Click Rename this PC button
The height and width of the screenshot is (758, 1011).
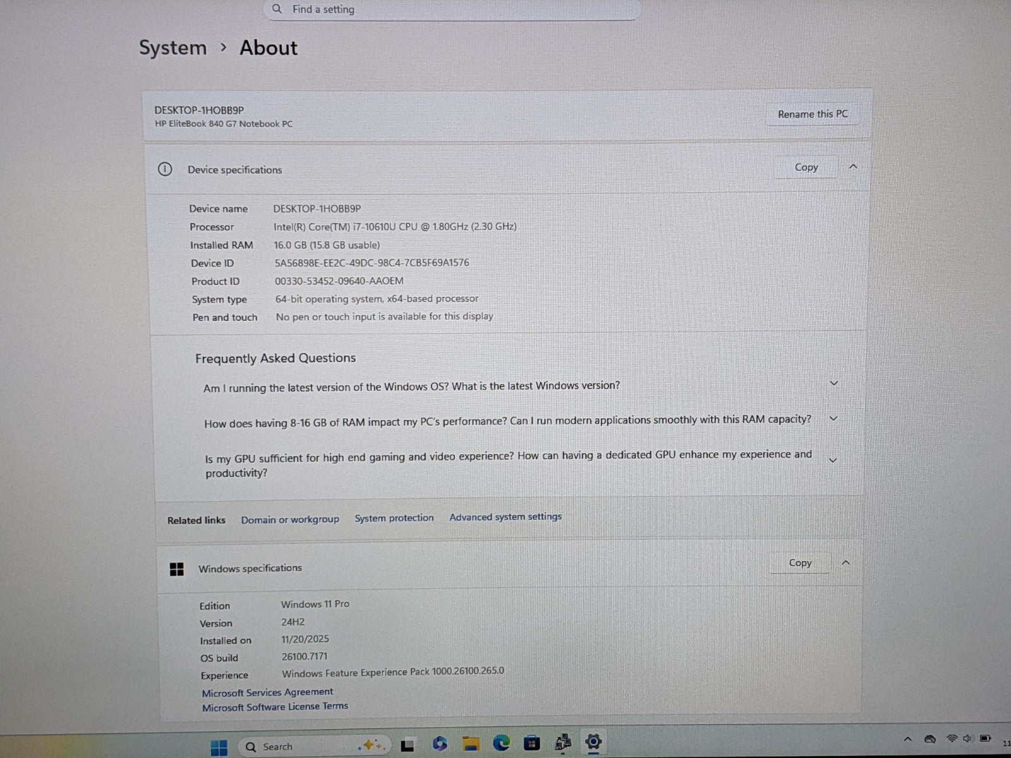click(813, 114)
